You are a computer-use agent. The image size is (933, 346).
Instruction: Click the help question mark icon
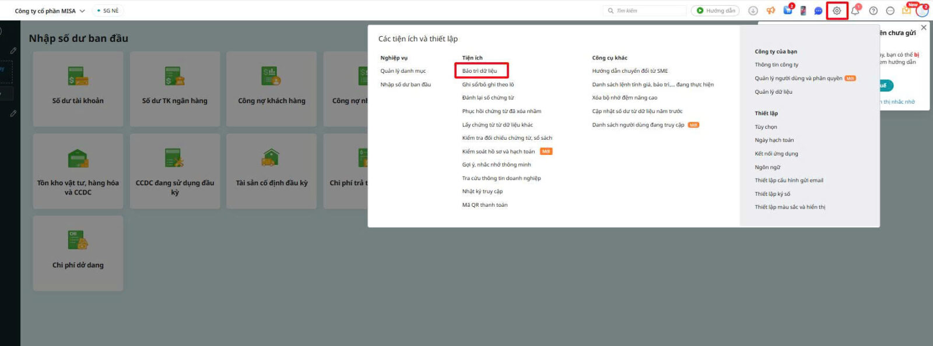click(x=873, y=10)
